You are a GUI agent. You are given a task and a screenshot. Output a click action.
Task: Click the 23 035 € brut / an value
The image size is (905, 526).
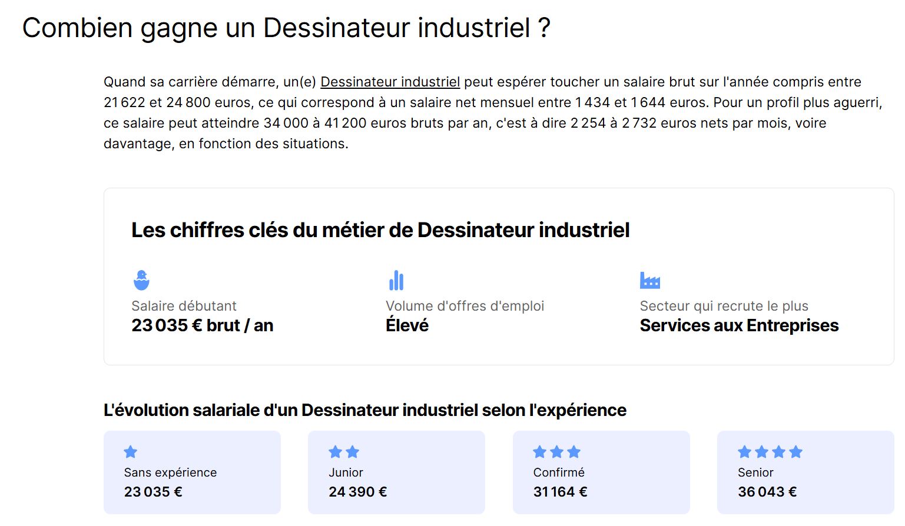[x=202, y=325]
